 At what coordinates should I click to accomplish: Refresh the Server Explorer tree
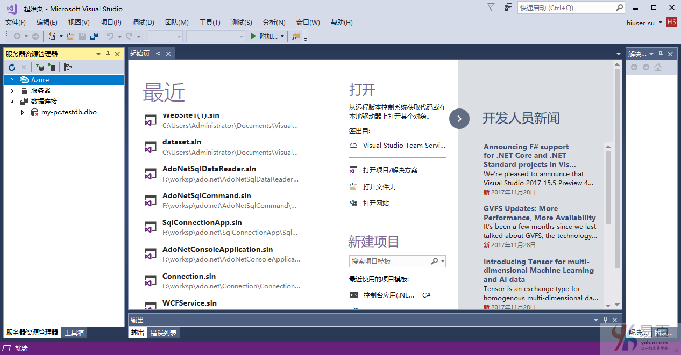click(12, 67)
